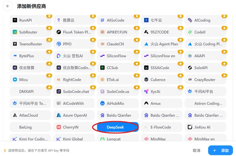Image resolution: width=236 pixels, height=156 pixels.
Task: Click the blue 添加 add button
Action: pyautogui.click(x=221, y=150)
